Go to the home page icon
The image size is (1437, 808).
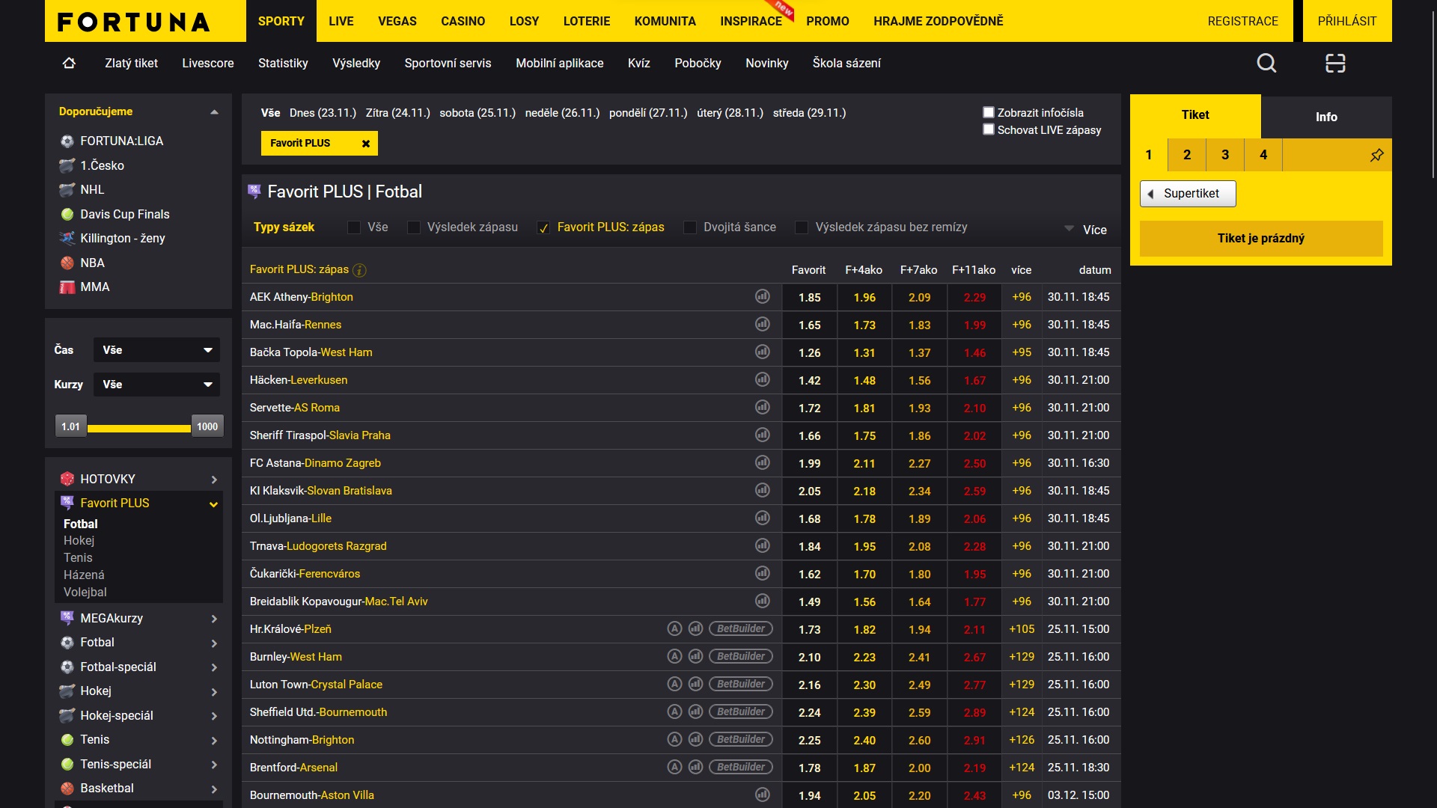coord(69,64)
